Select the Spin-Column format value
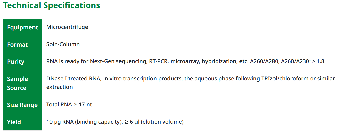This screenshot has height=133, width=343. [63, 44]
